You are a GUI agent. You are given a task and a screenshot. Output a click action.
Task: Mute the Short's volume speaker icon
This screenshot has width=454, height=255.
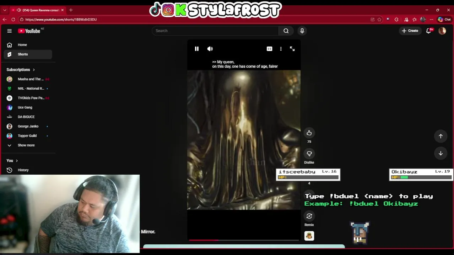210,49
